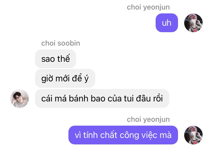Click the word "thế" in the first gray bubble
Image resolution: width=213 pixels, height=147 pixels.
pyautogui.click(x=64, y=58)
